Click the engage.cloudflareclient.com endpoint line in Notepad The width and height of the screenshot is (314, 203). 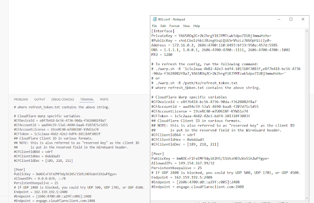(198, 187)
